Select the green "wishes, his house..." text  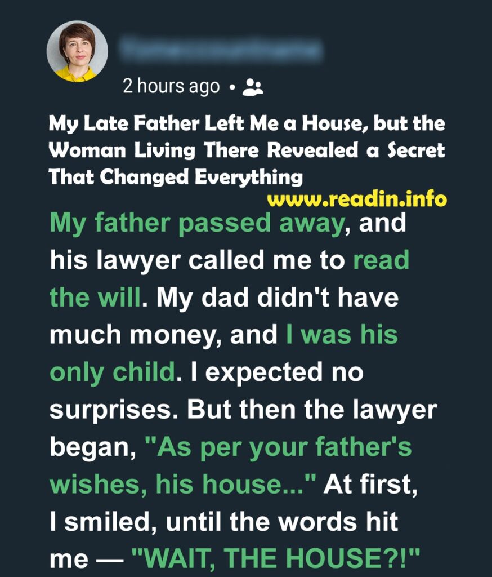point(183,484)
